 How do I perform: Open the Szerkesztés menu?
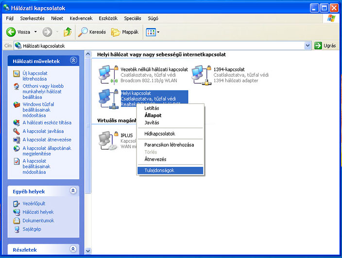point(32,18)
